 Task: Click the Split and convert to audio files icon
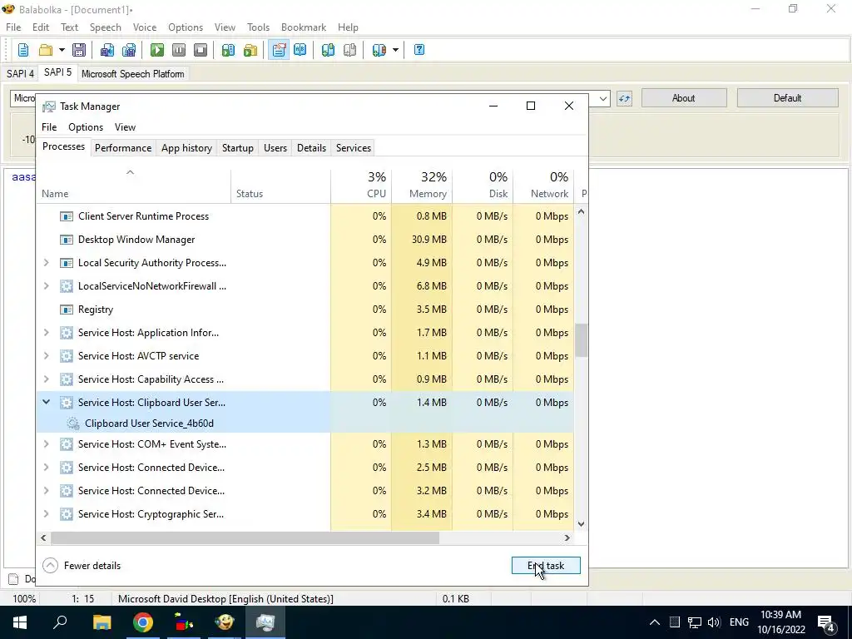[x=129, y=50]
